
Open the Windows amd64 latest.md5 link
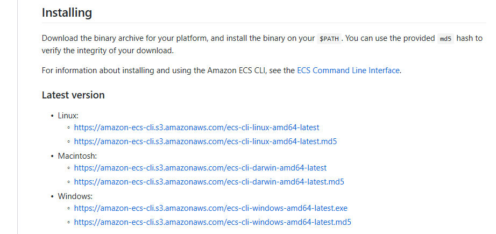(x=212, y=222)
